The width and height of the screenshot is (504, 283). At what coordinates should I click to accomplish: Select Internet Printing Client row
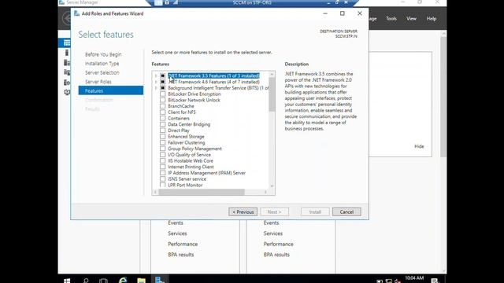click(191, 167)
